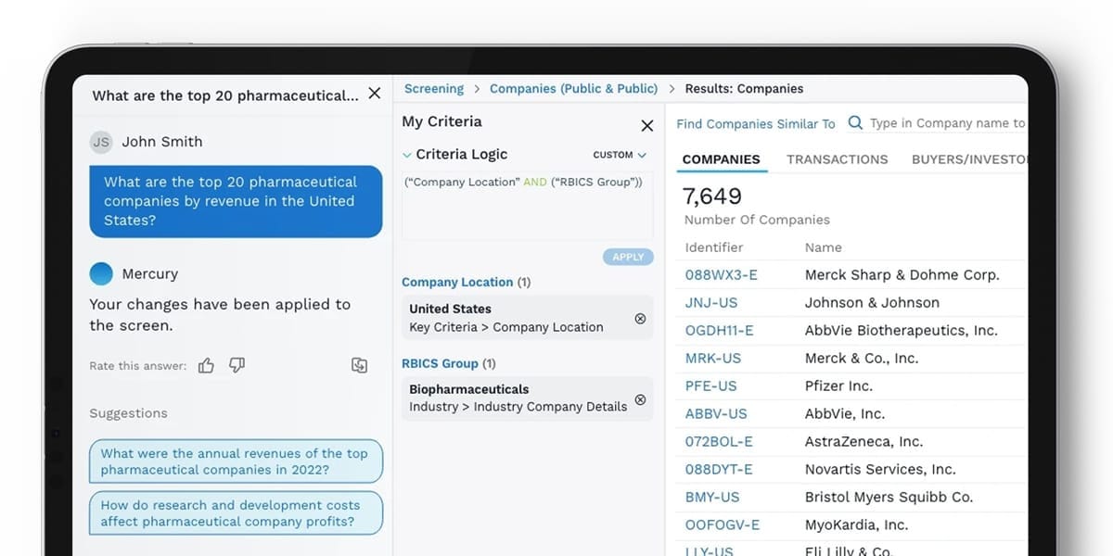This screenshot has height=556, width=1113.
Task: Go to Screening breadcrumb
Action: (x=434, y=89)
